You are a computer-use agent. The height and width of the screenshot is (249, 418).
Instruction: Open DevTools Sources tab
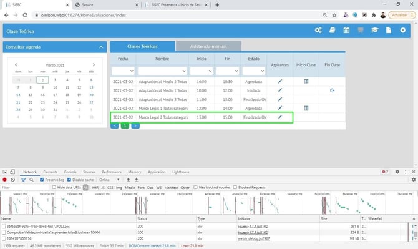(x=89, y=172)
